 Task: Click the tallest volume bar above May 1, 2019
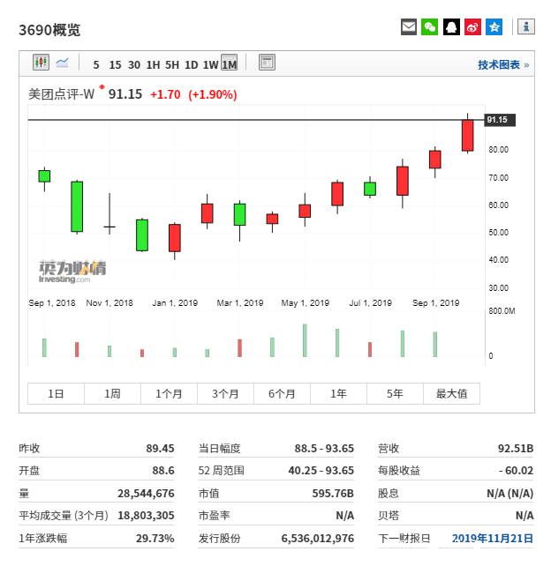tap(305, 340)
